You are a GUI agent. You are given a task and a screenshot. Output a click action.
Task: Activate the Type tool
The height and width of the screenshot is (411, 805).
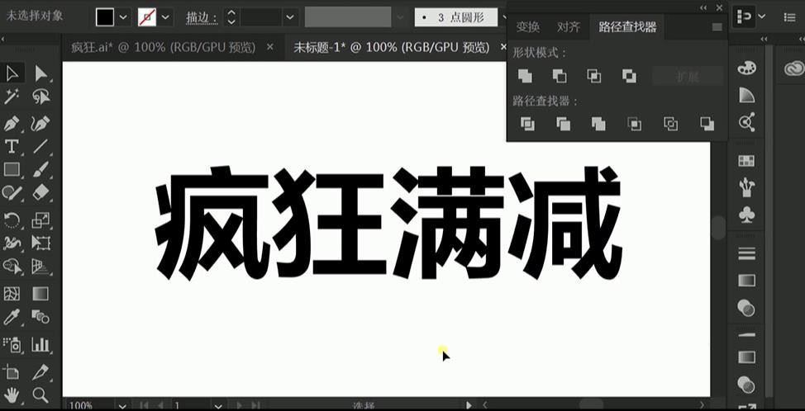12,147
